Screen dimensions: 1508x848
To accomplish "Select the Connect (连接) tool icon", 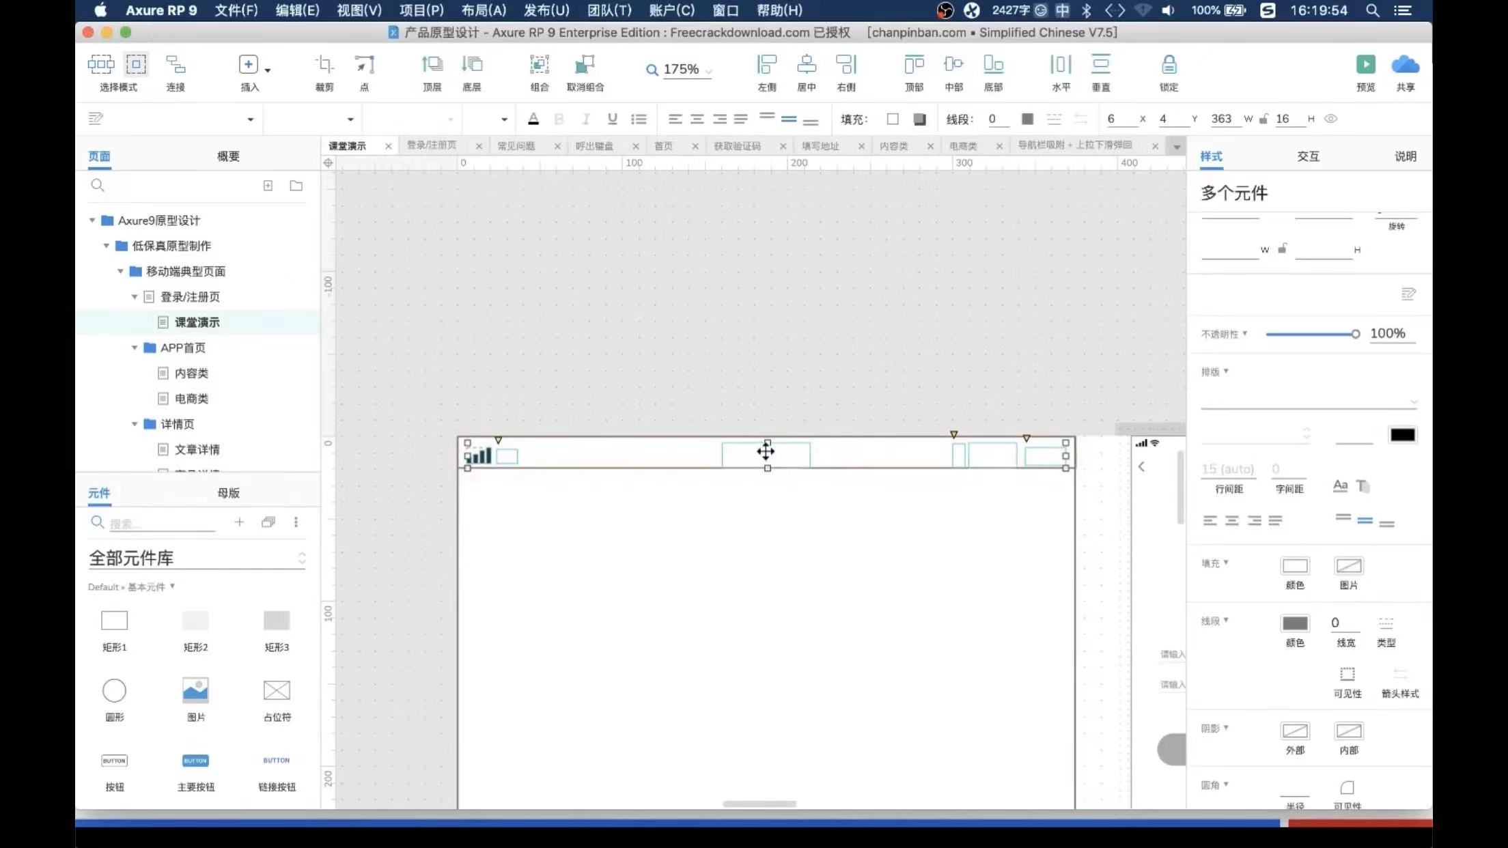I will (176, 65).
